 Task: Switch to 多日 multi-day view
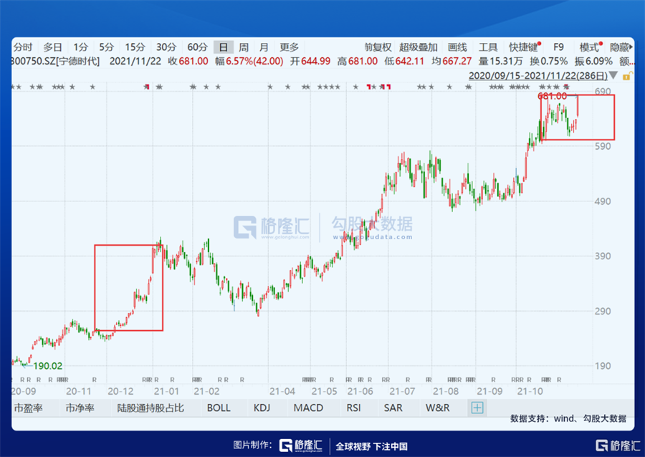pos(52,47)
